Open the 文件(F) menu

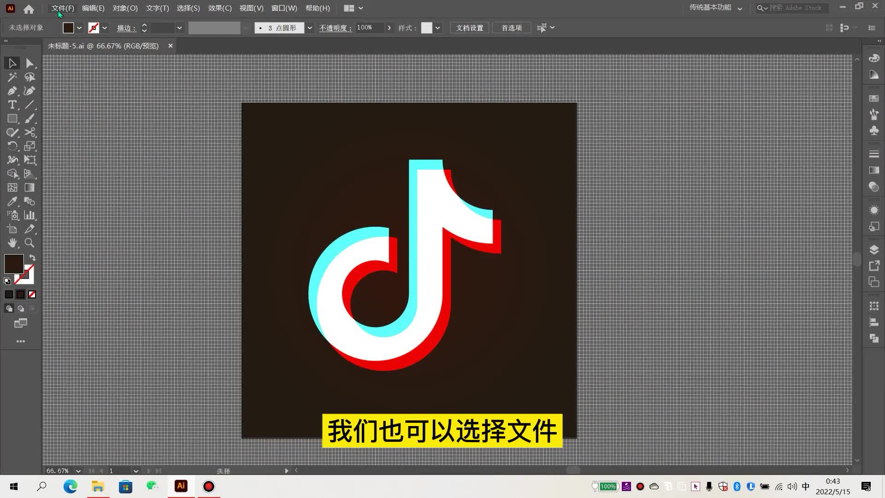tap(63, 8)
